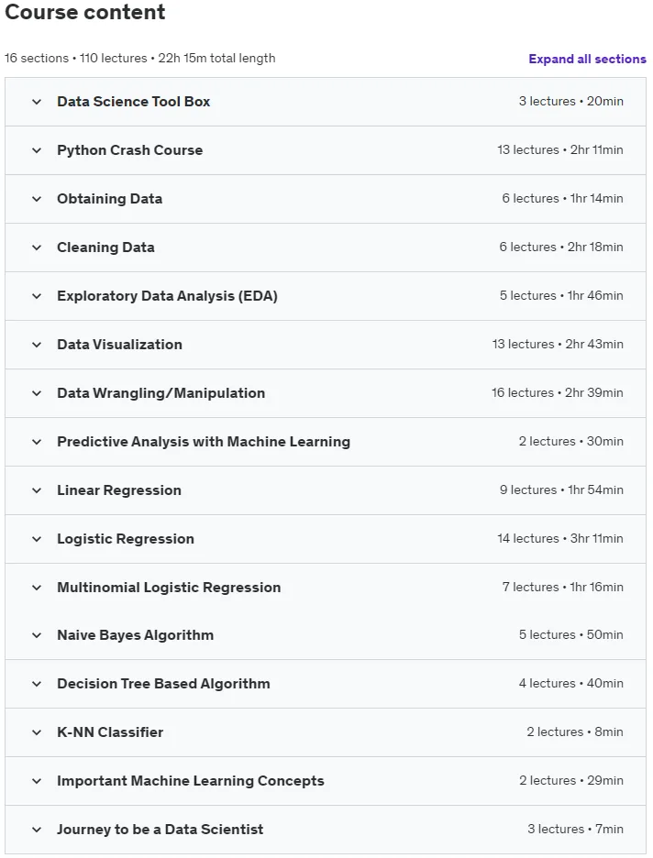Click the Journey to be a Data Scientist chevron

pyautogui.click(x=37, y=830)
